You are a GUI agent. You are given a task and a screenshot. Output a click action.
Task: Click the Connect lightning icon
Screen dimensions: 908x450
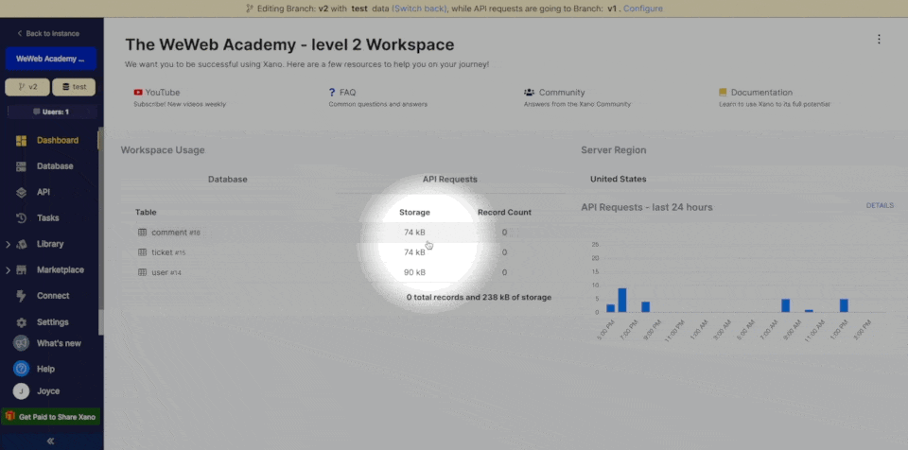[x=21, y=296]
